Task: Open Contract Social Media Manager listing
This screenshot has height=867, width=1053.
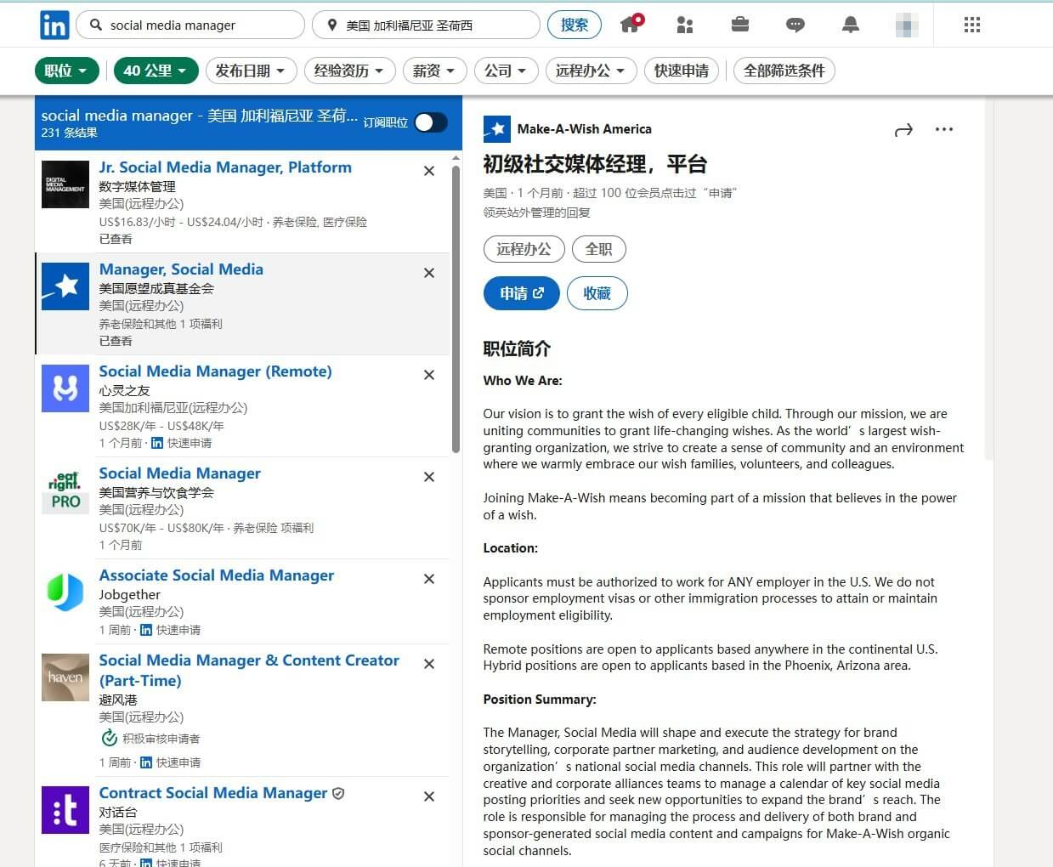Action: point(212,793)
